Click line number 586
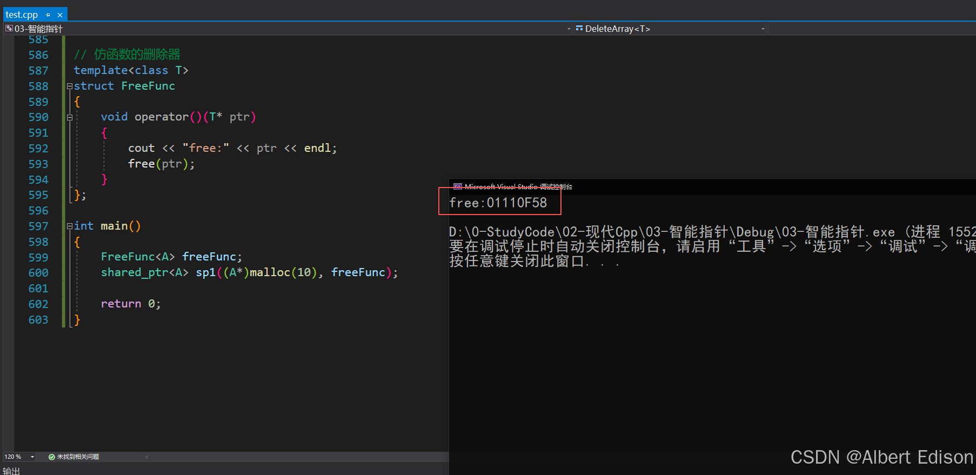Image resolution: width=976 pixels, height=475 pixels. coord(38,55)
